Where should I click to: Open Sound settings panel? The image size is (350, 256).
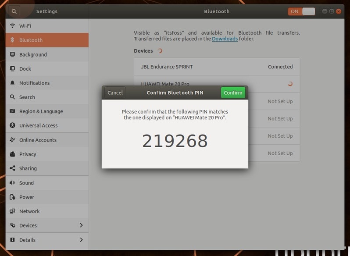(47, 183)
